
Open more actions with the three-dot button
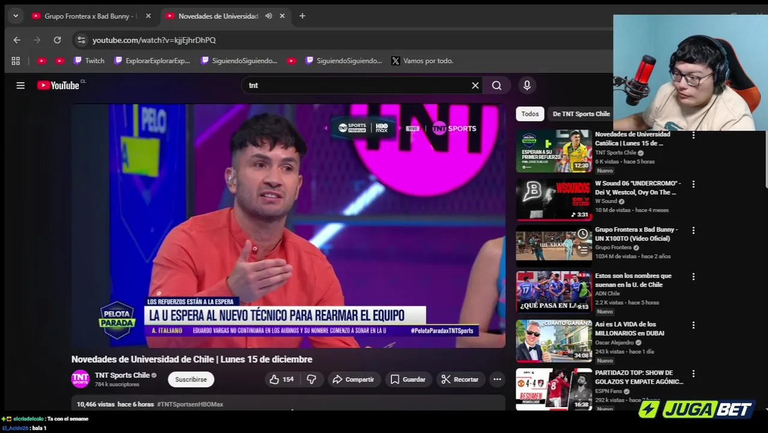tap(497, 379)
